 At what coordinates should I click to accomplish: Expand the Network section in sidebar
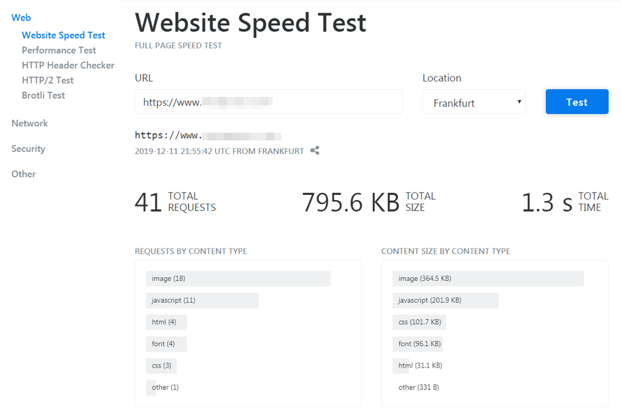coord(29,123)
